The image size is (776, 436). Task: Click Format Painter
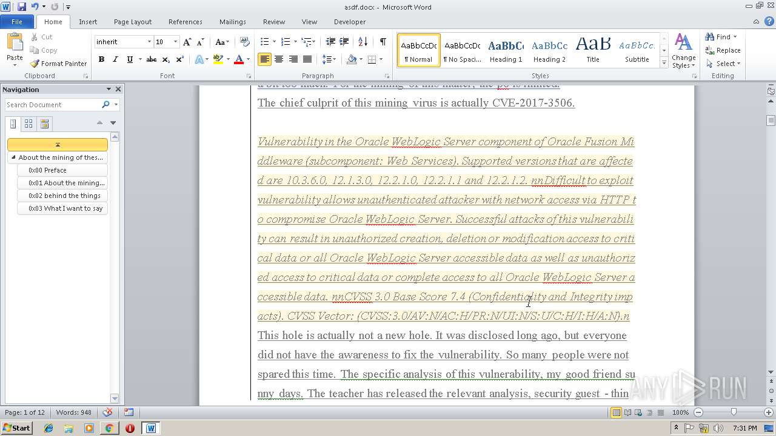pos(58,64)
